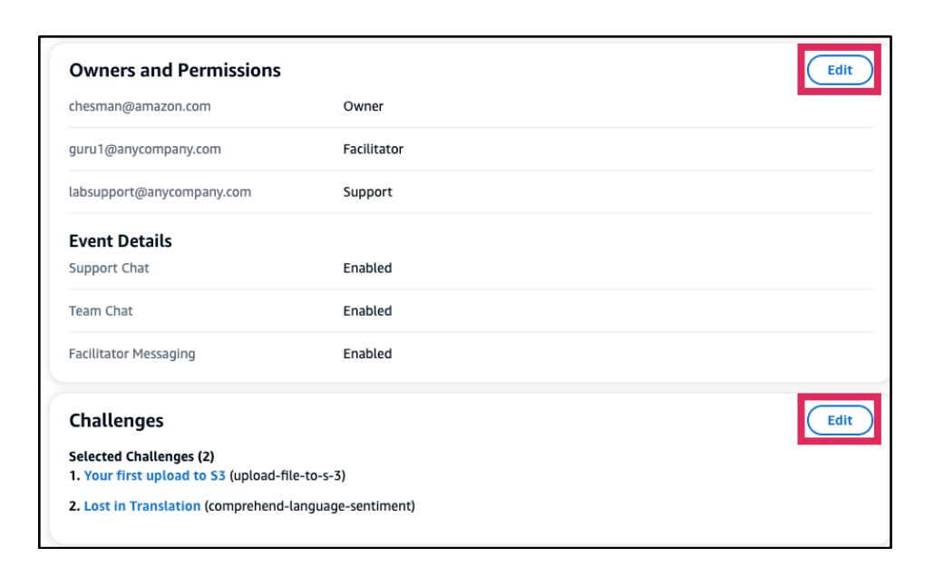Image resolution: width=934 pixels, height=567 pixels.
Task: Click the Owners and Permissions heading
Action: 175,70
